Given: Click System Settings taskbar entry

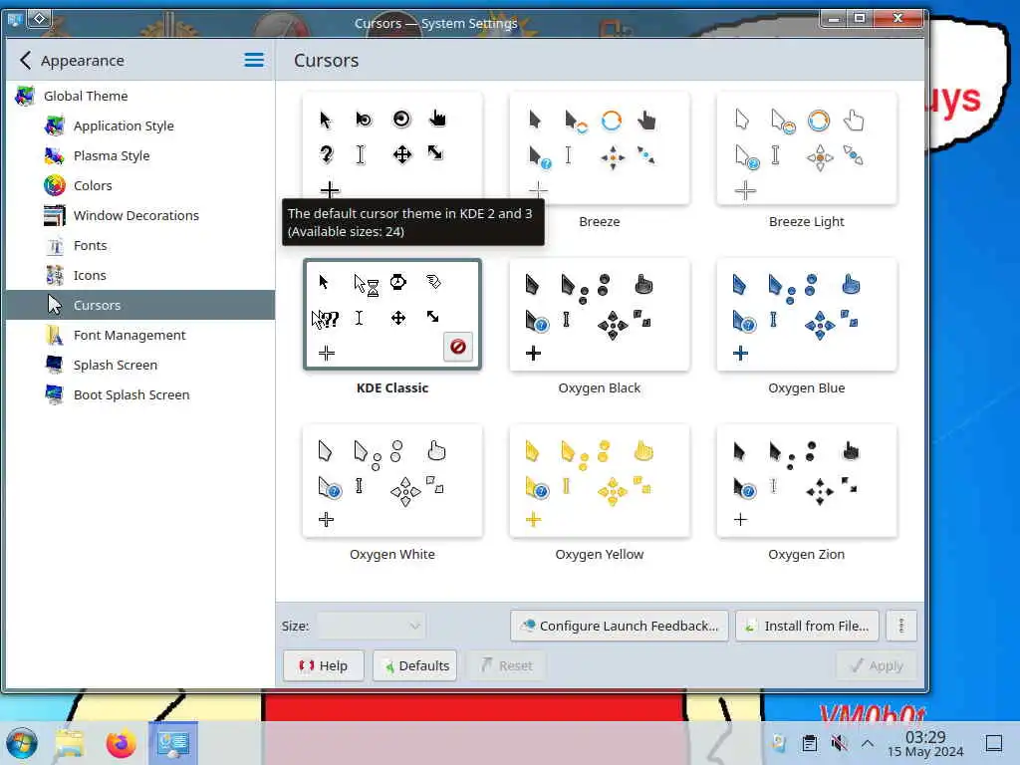Looking at the screenshot, I should 173,743.
